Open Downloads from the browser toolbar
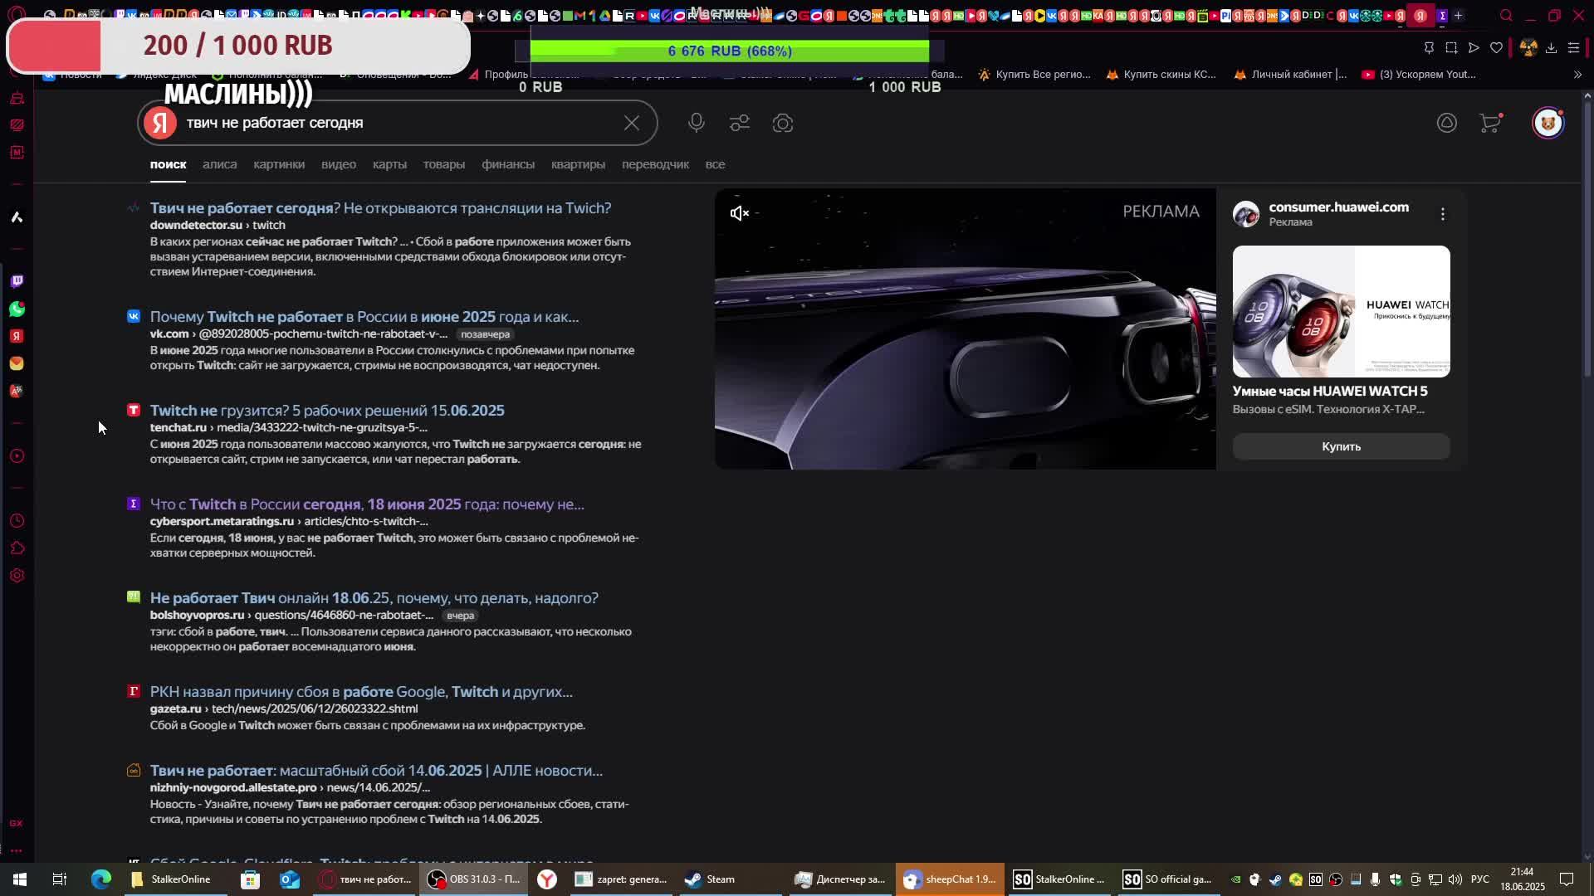This screenshot has height=896, width=1594. click(x=1551, y=48)
